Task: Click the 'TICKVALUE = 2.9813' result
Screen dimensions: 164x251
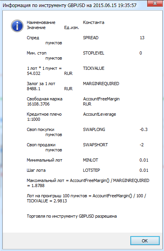Action: pos(47,201)
